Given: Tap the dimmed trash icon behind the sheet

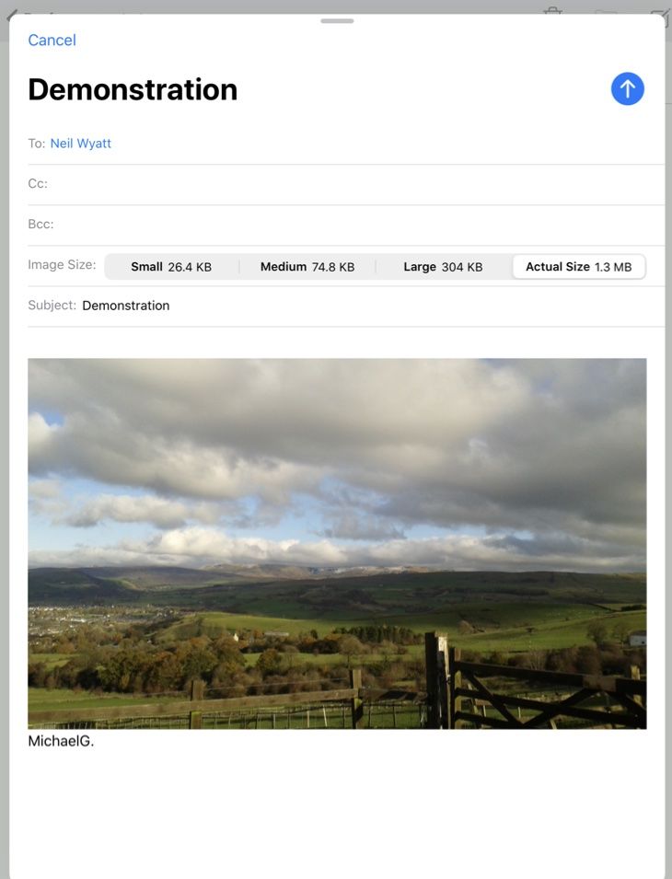Looking at the screenshot, I should (552, 10).
